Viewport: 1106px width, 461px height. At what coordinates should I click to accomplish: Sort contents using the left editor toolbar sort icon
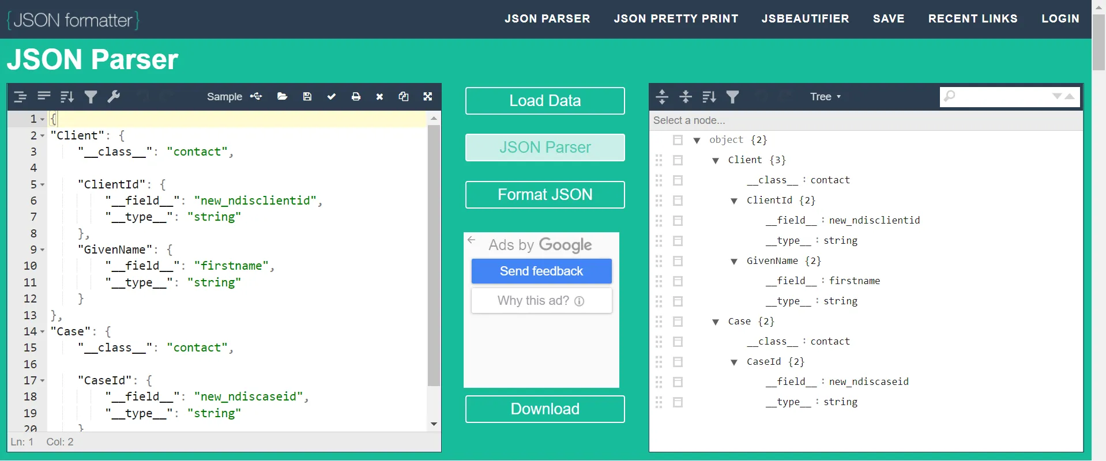tap(67, 97)
